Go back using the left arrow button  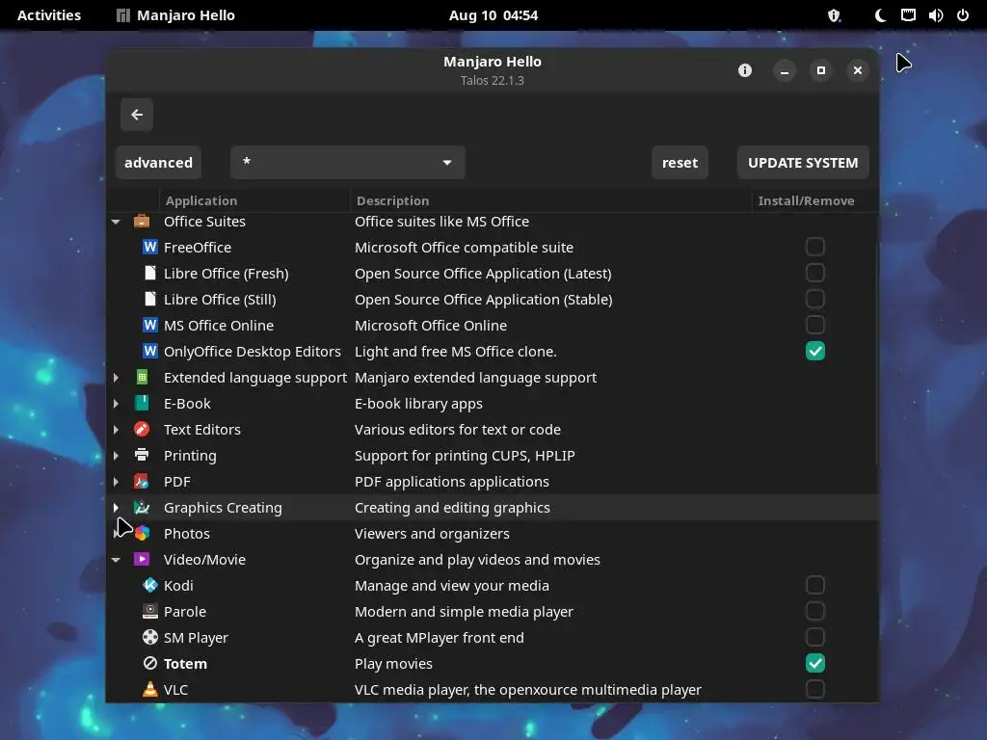(137, 115)
